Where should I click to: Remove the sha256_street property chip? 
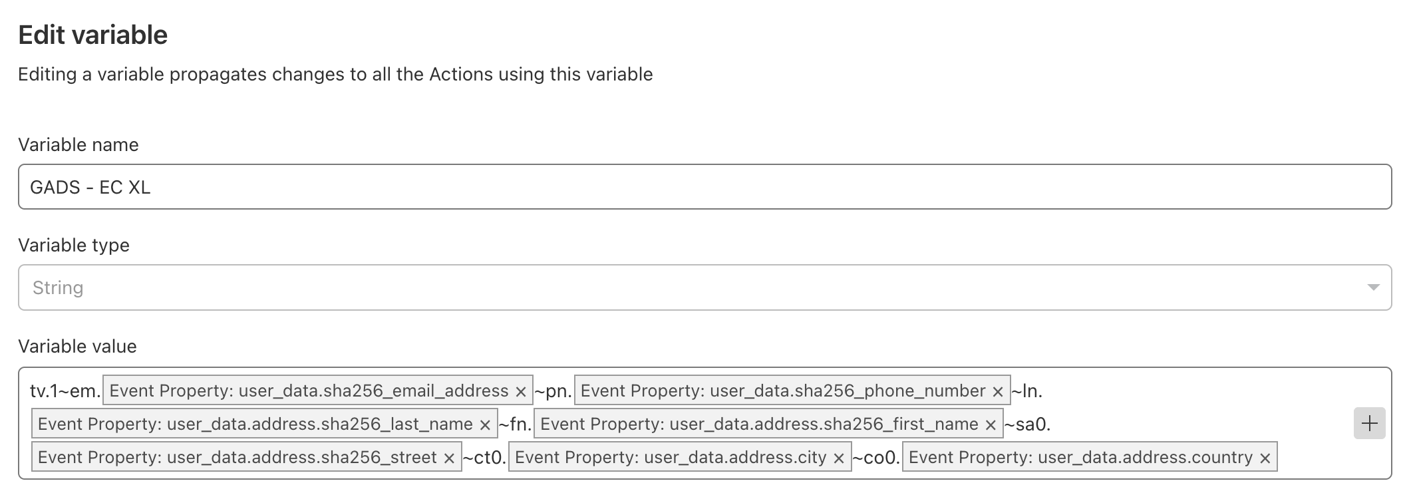(x=449, y=458)
